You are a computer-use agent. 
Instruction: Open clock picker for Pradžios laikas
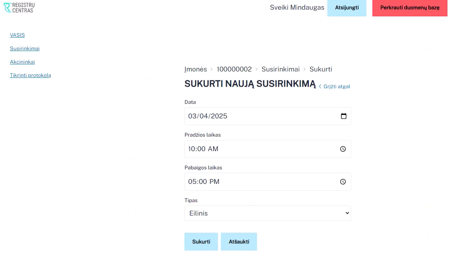pos(343,149)
